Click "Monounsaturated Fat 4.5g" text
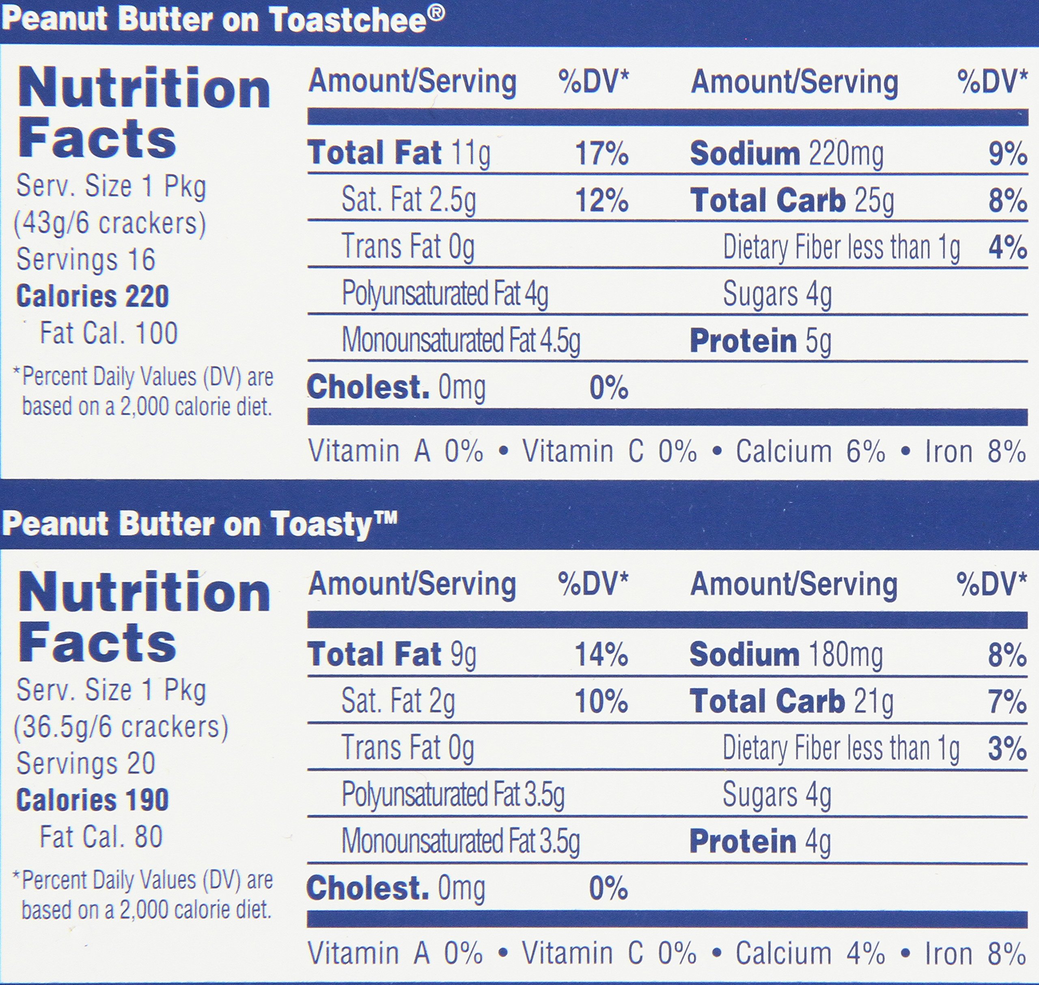The width and height of the screenshot is (1039, 985). [461, 340]
